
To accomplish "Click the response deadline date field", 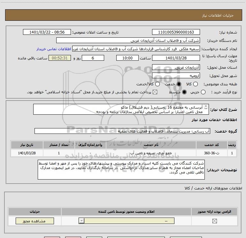I will click(x=176, y=58).
